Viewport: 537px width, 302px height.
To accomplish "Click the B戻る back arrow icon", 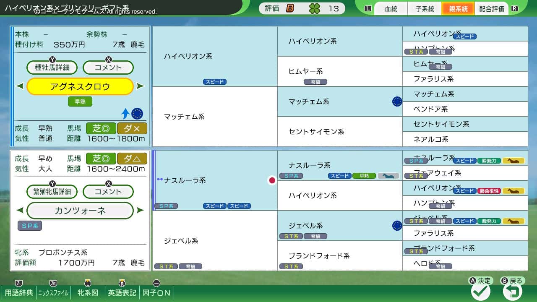I will (511, 290).
